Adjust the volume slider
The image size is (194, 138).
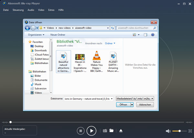point(180,131)
